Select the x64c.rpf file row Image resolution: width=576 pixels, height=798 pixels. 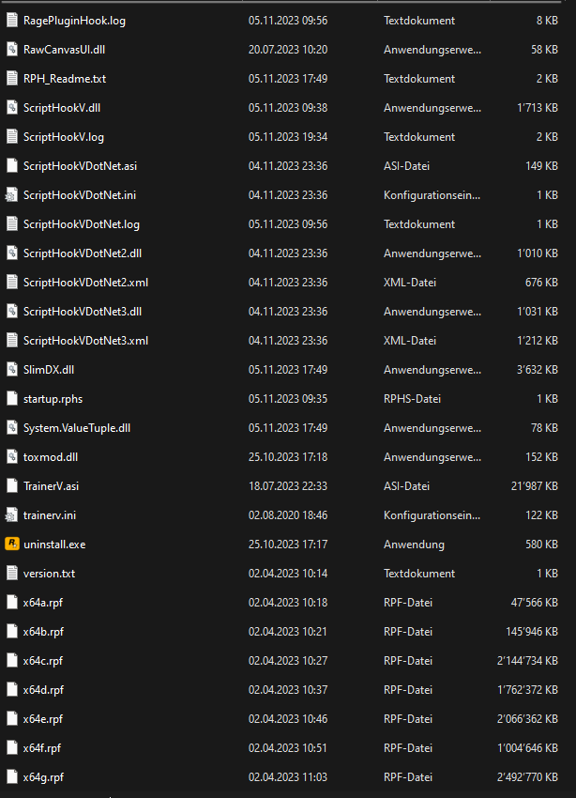click(281, 660)
